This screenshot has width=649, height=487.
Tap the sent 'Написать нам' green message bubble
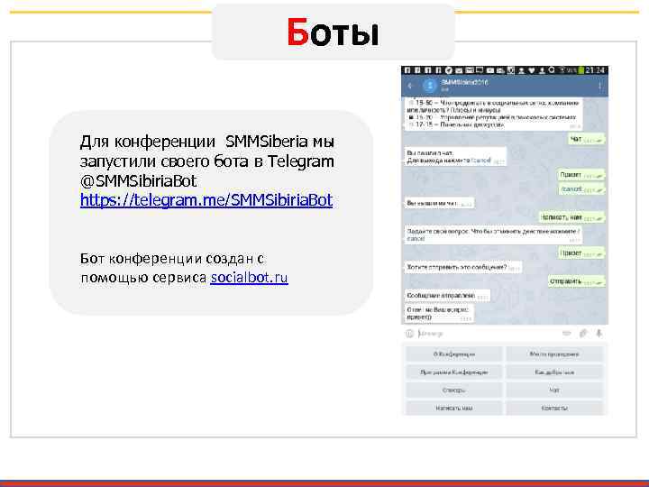pos(572,217)
